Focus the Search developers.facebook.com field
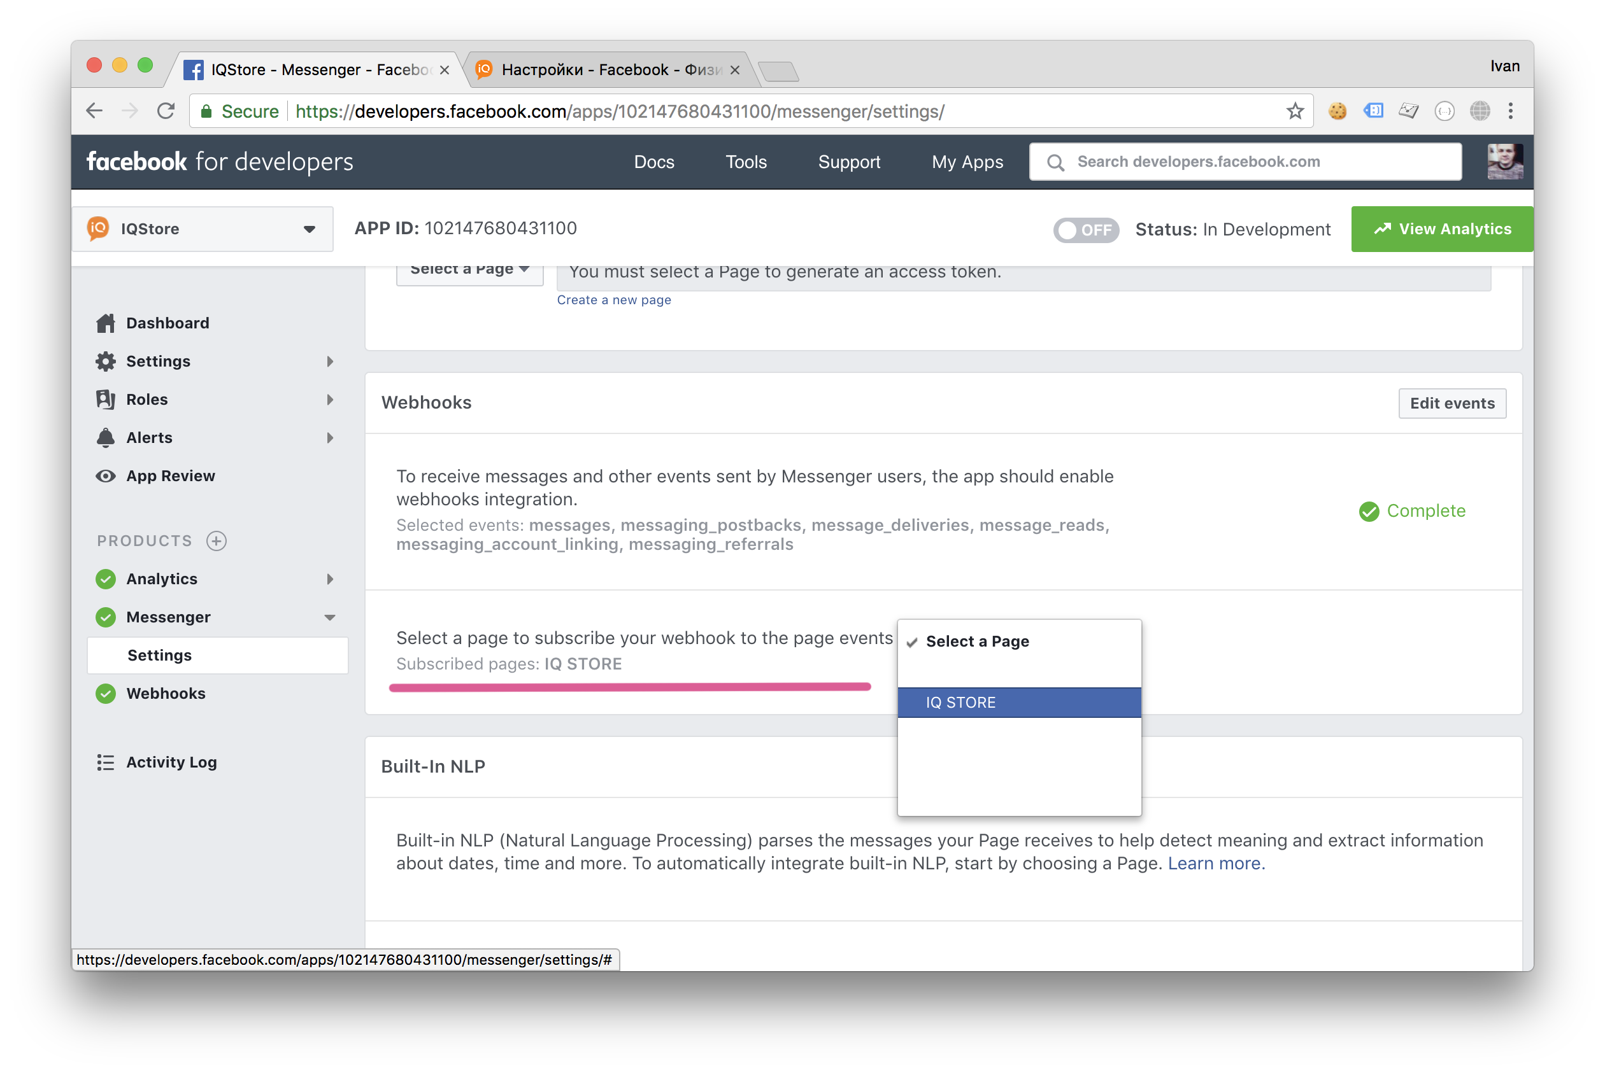 [x=1245, y=162]
